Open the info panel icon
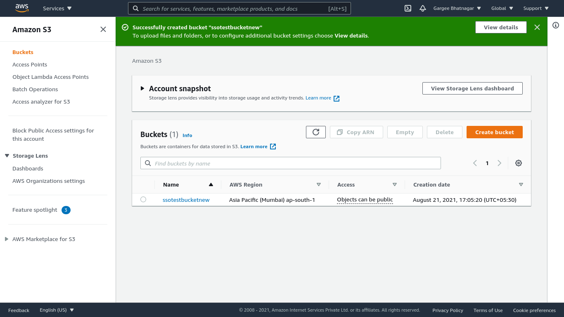 (x=556, y=25)
